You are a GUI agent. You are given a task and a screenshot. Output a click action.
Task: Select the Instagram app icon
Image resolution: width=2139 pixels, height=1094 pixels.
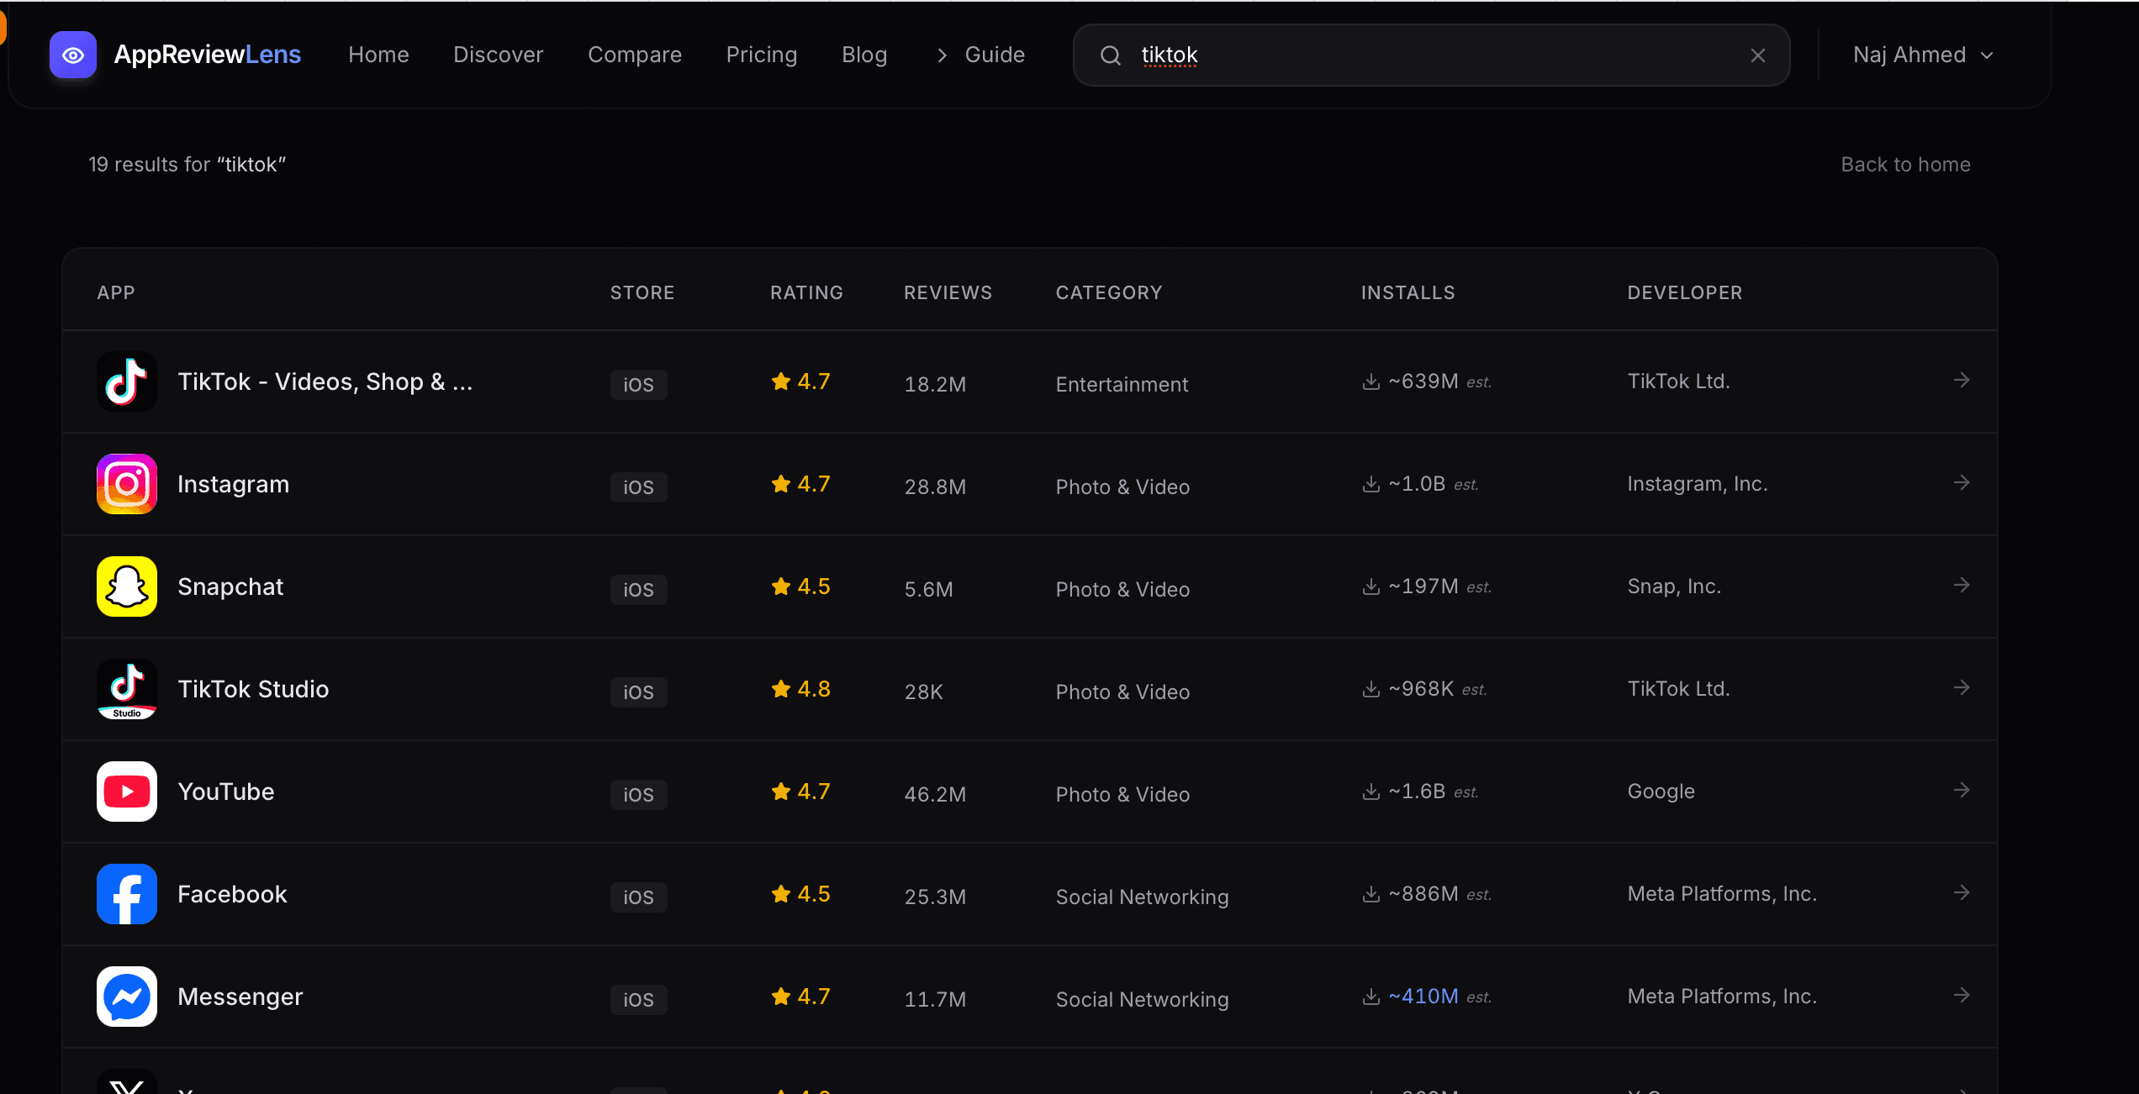pyautogui.click(x=126, y=484)
